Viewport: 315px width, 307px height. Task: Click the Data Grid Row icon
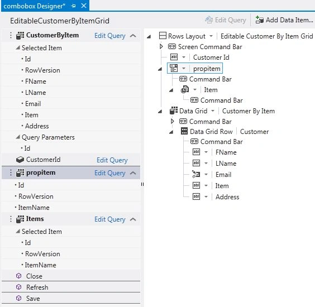[x=184, y=131]
